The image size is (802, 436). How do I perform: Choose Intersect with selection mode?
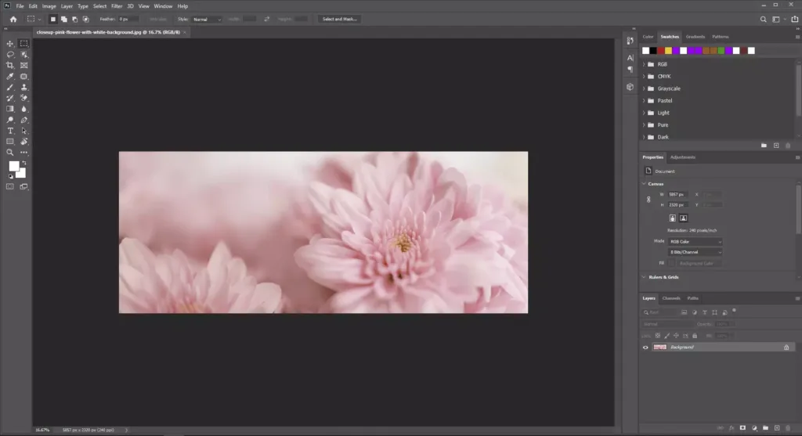86,20
